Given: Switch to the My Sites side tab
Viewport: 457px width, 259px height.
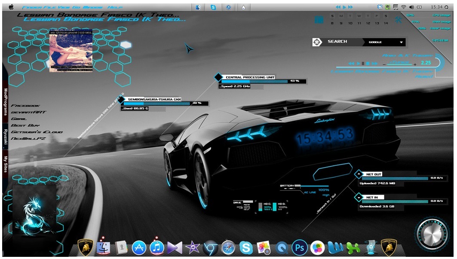Looking at the screenshot, I should coord(5,164).
